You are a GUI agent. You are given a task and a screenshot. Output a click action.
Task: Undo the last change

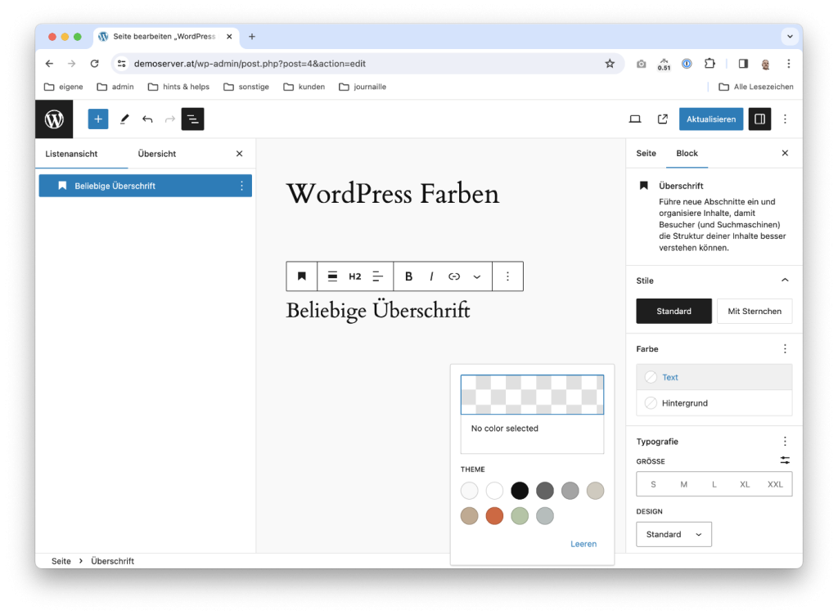(147, 119)
